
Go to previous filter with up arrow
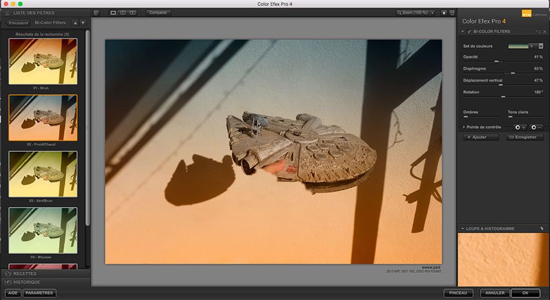tap(75, 23)
